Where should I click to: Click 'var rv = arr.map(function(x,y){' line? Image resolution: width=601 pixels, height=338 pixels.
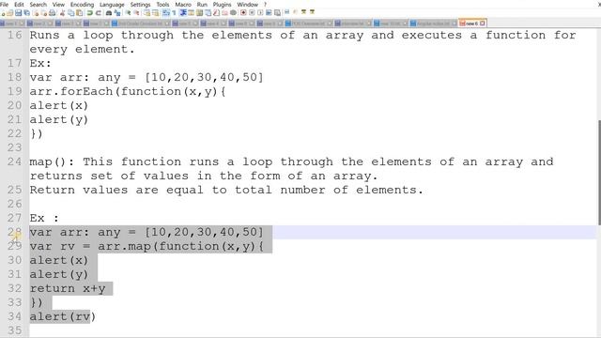click(x=146, y=246)
